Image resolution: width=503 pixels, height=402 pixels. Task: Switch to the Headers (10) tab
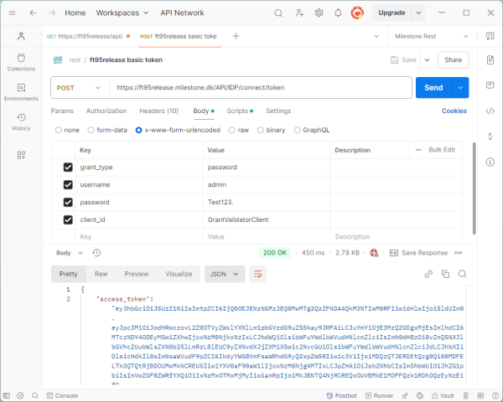[x=158, y=111]
